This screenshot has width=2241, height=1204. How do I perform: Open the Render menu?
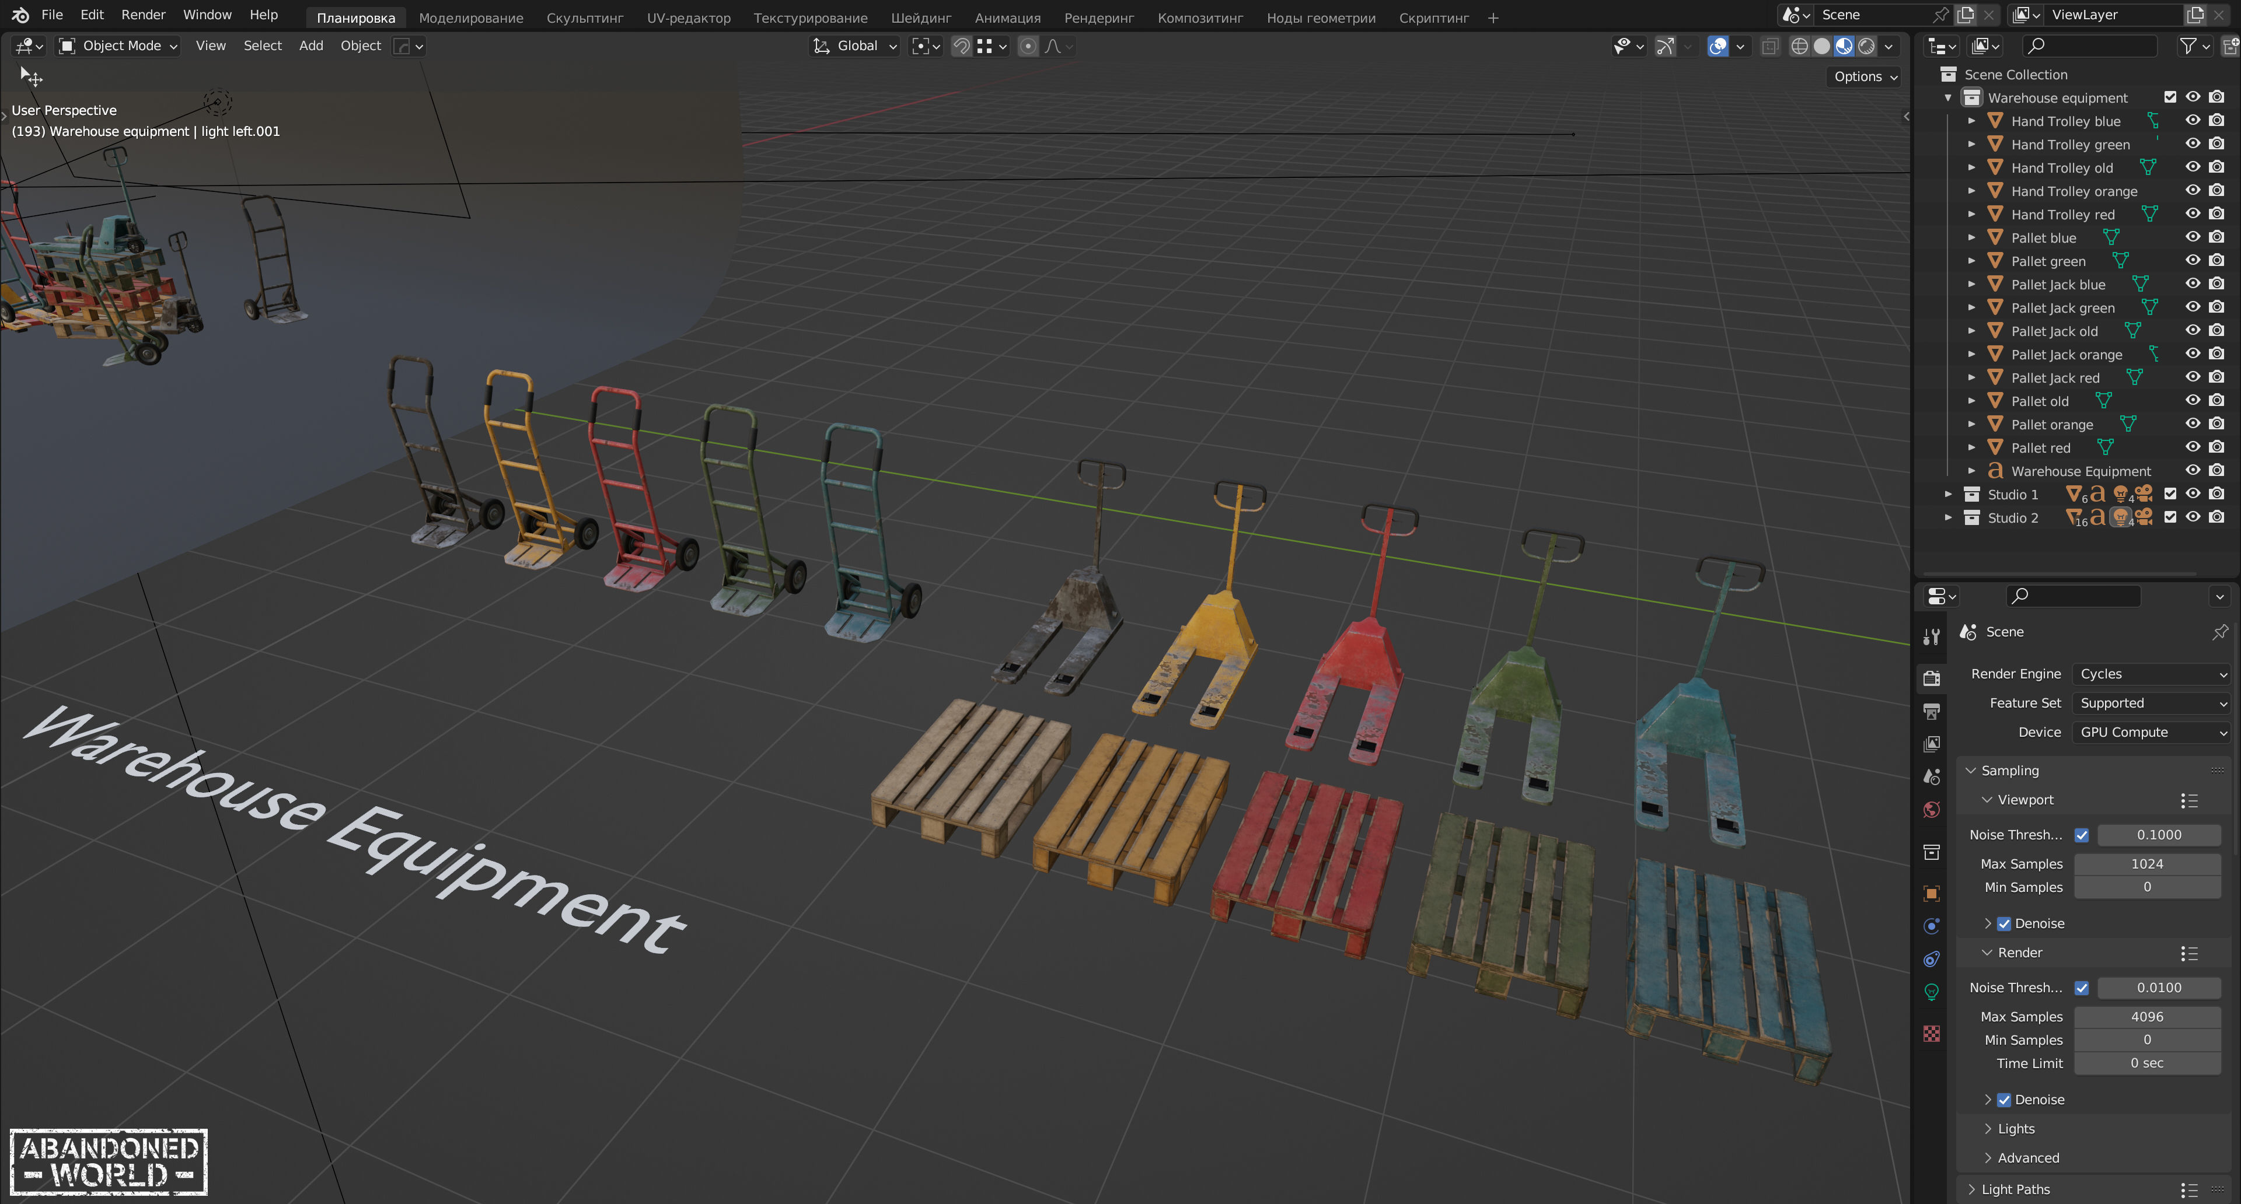[x=142, y=15]
